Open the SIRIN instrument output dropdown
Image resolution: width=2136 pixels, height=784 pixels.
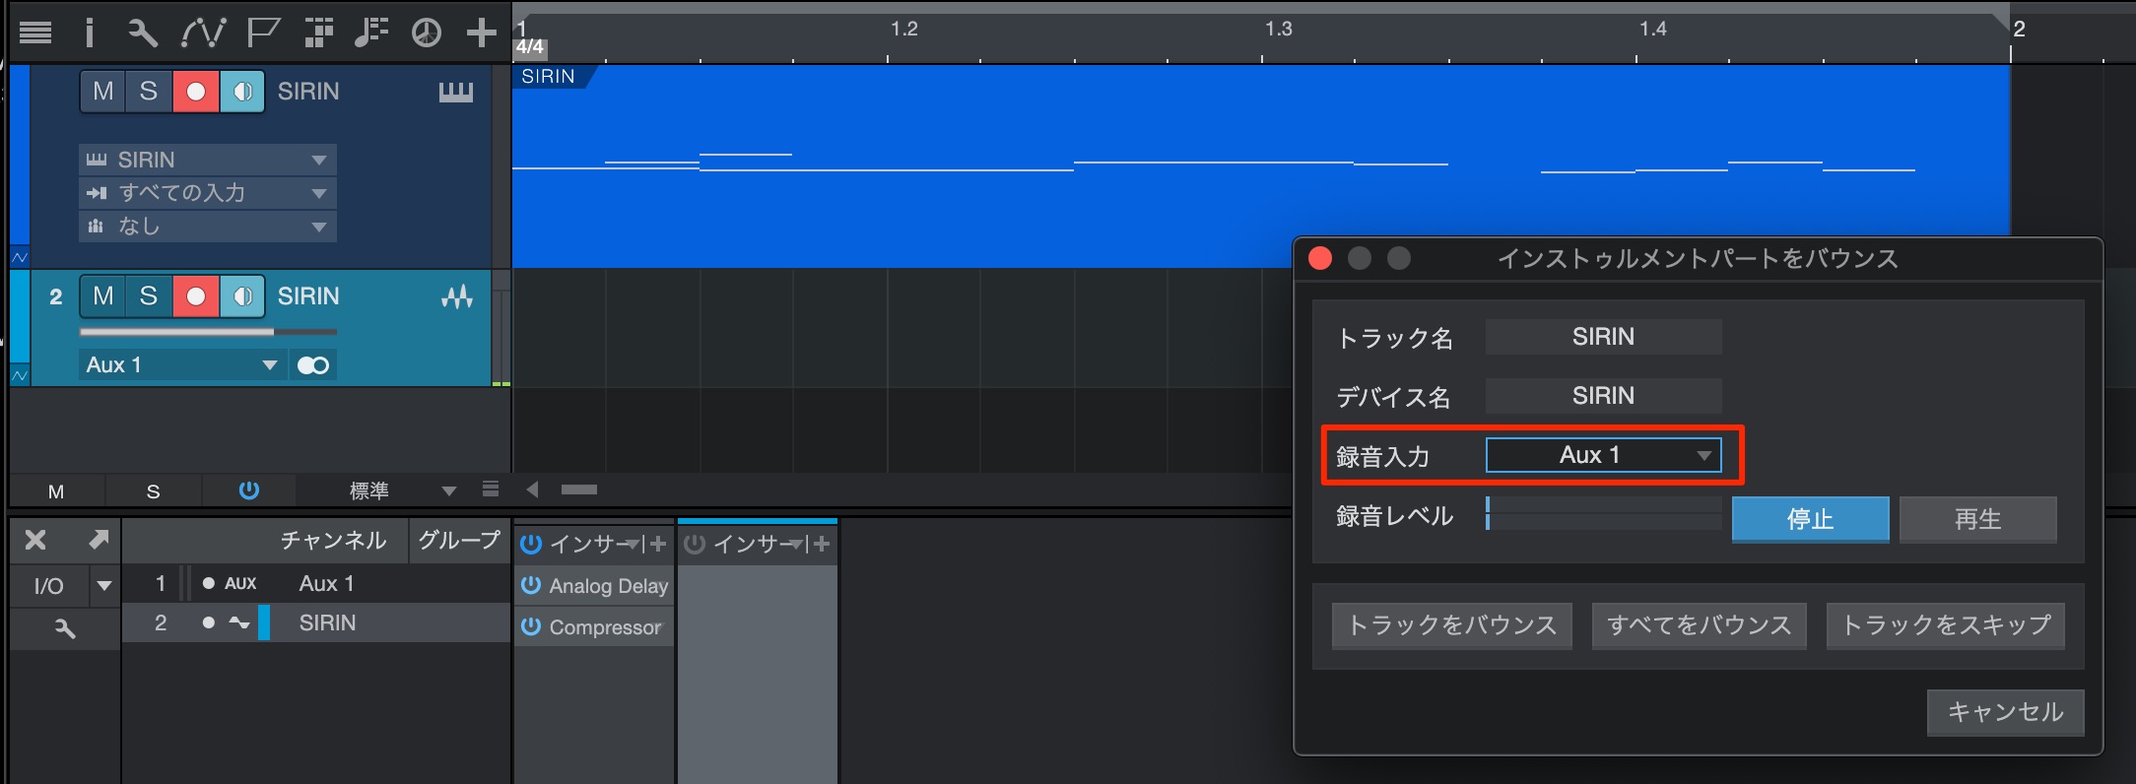pos(208,160)
